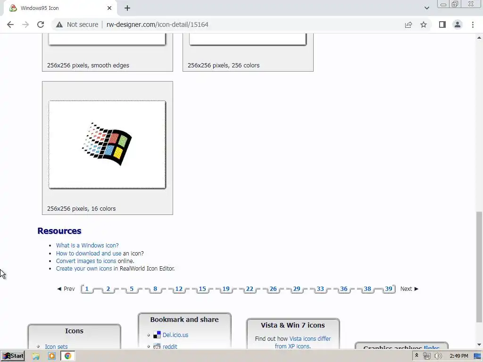Open a new browser tab

(127, 8)
